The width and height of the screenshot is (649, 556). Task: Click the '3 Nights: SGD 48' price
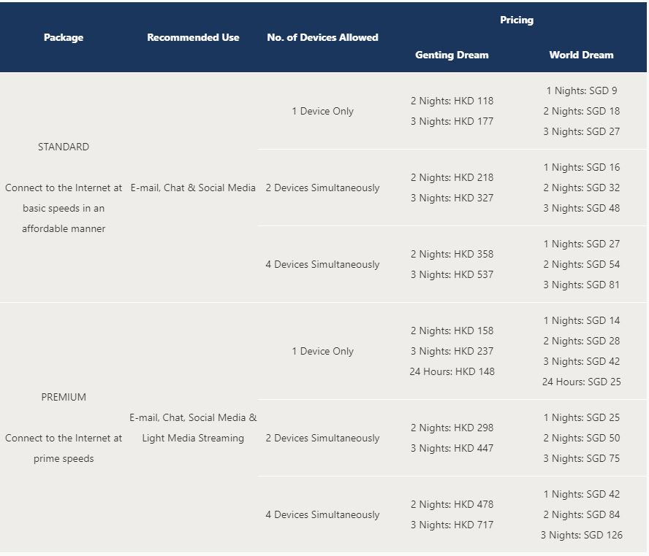point(582,208)
